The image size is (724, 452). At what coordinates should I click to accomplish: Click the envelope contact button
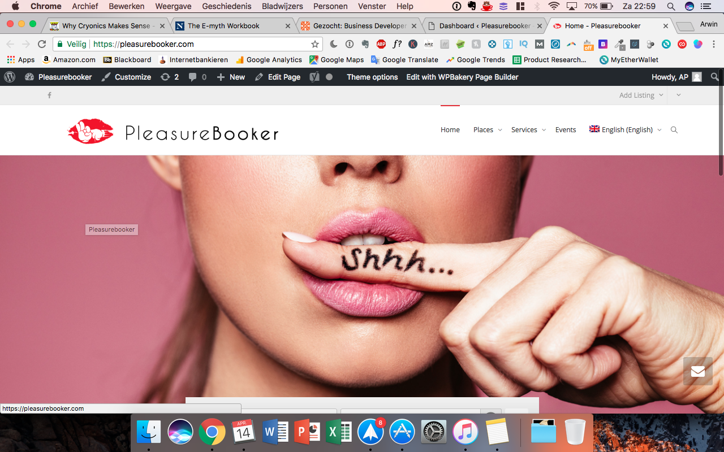coord(697,371)
